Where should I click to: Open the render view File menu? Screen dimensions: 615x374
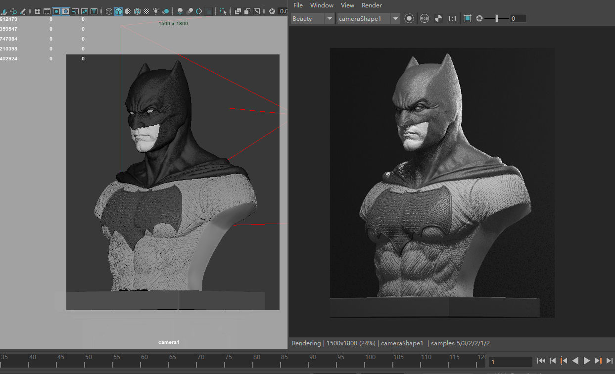click(298, 5)
